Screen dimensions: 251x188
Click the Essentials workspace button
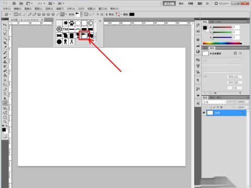point(169,4)
